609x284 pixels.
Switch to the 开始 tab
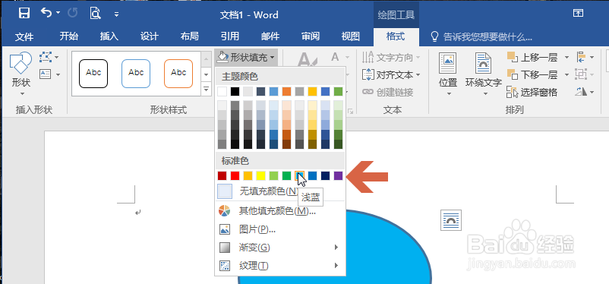tap(69, 36)
